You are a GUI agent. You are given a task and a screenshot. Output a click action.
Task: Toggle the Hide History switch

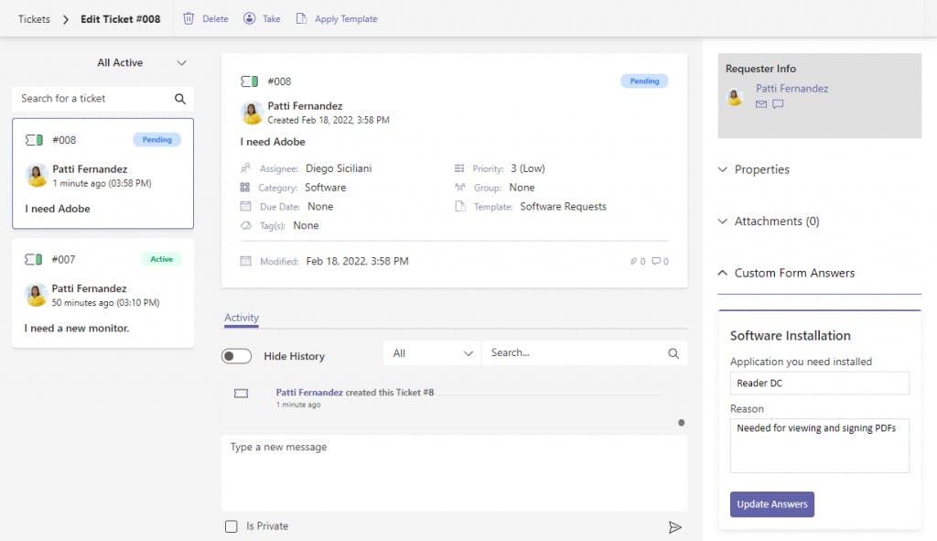237,356
